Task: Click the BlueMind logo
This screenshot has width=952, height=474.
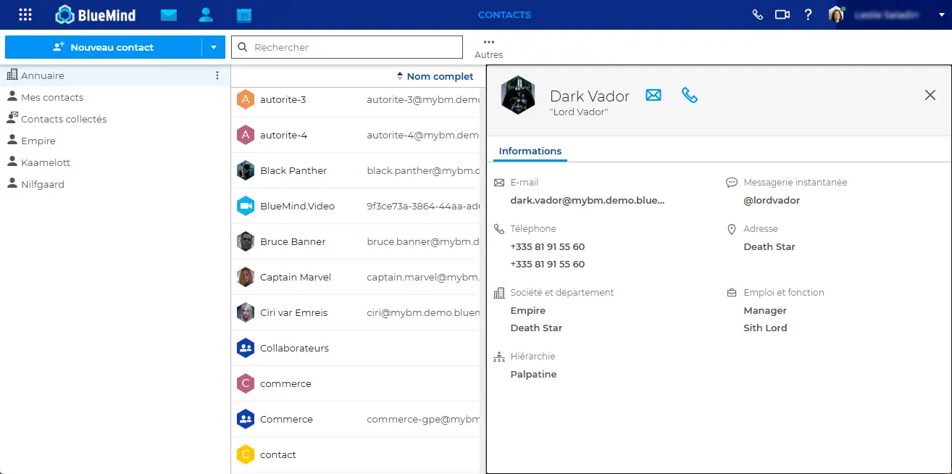Action: (96, 14)
